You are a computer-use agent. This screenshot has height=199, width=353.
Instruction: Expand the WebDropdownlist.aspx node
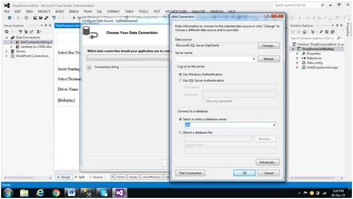pos(297,67)
